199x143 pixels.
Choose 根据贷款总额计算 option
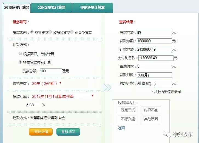coord(20,62)
